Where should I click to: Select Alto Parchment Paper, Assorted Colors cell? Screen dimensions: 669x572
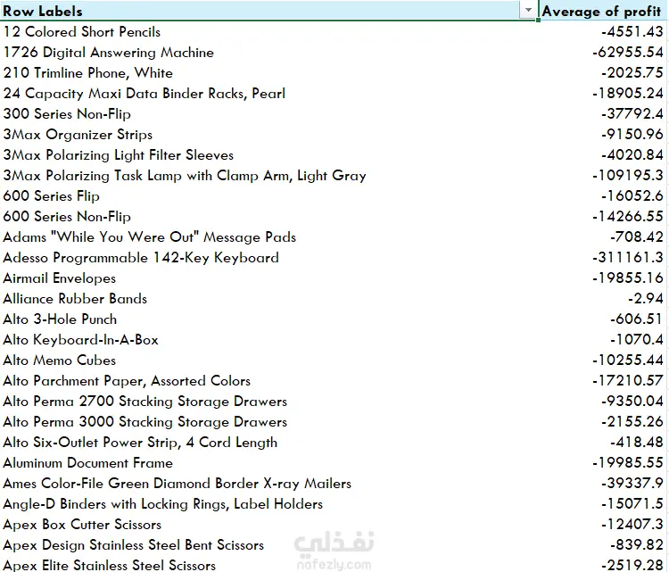(x=127, y=381)
